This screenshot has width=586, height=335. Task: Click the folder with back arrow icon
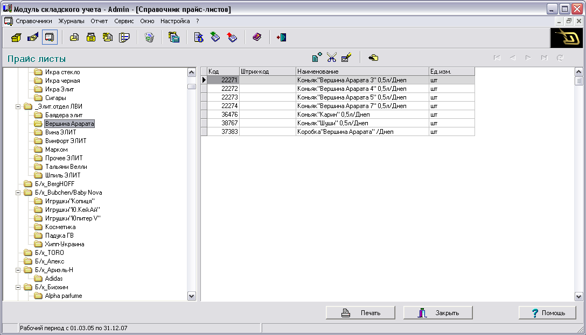point(373,58)
